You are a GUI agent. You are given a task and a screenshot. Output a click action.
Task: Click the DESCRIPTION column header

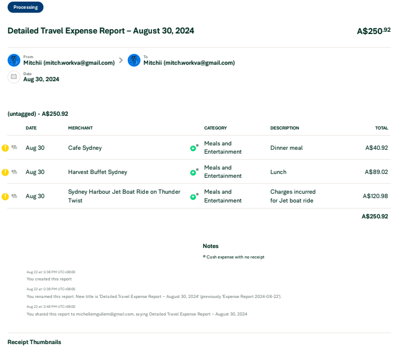285,128
